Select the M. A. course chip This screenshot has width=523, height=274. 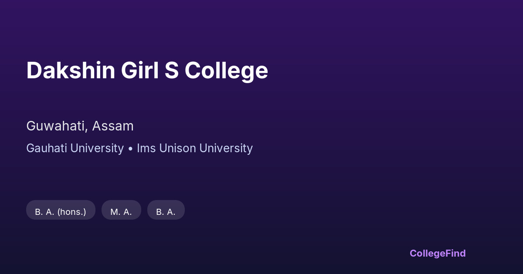coord(121,212)
